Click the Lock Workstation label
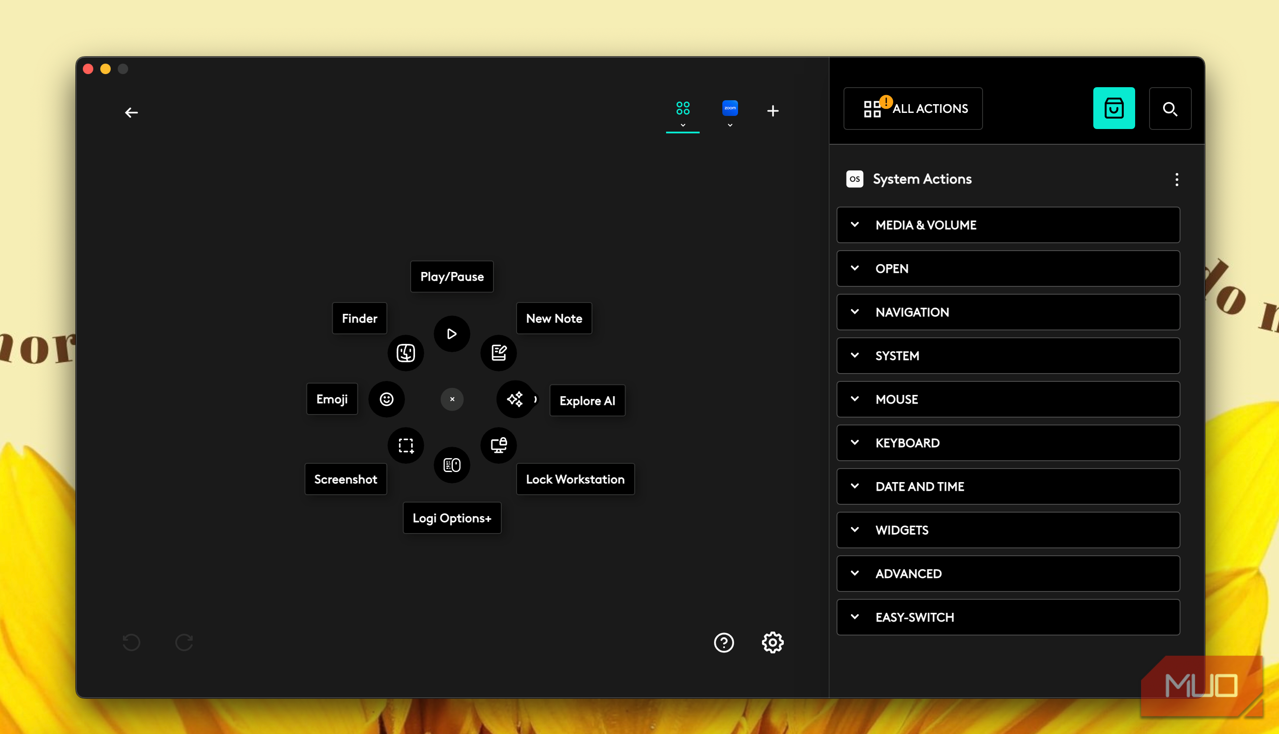 pyautogui.click(x=575, y=479)
